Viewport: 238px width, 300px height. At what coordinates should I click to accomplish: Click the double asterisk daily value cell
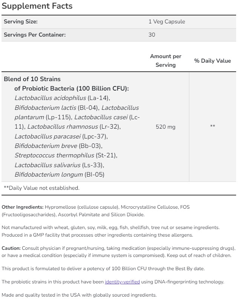pos(212,126)
